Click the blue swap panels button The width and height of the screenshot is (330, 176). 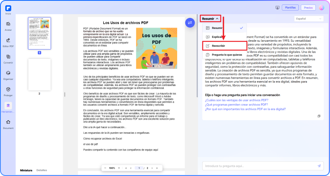[190, 23]
